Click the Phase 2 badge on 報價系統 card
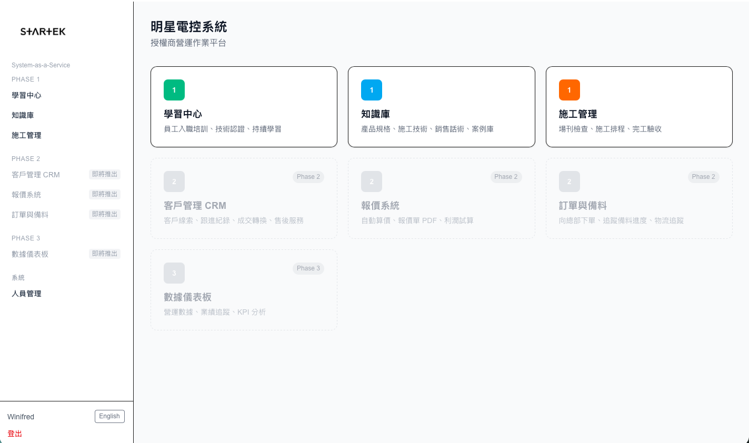The width and height of the screenshot is (749, 443). coord(506,177)
